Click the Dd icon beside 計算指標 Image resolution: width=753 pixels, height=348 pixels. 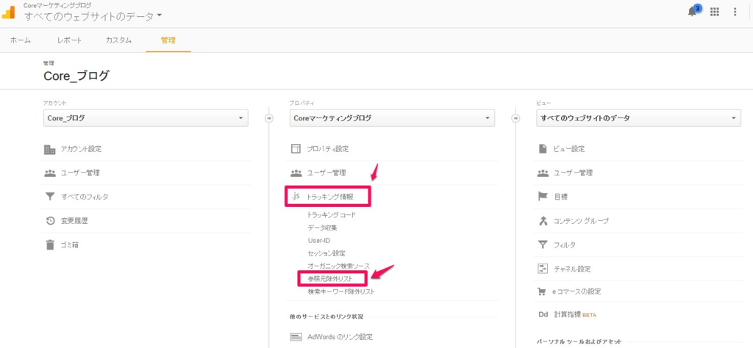pos(543,315)
